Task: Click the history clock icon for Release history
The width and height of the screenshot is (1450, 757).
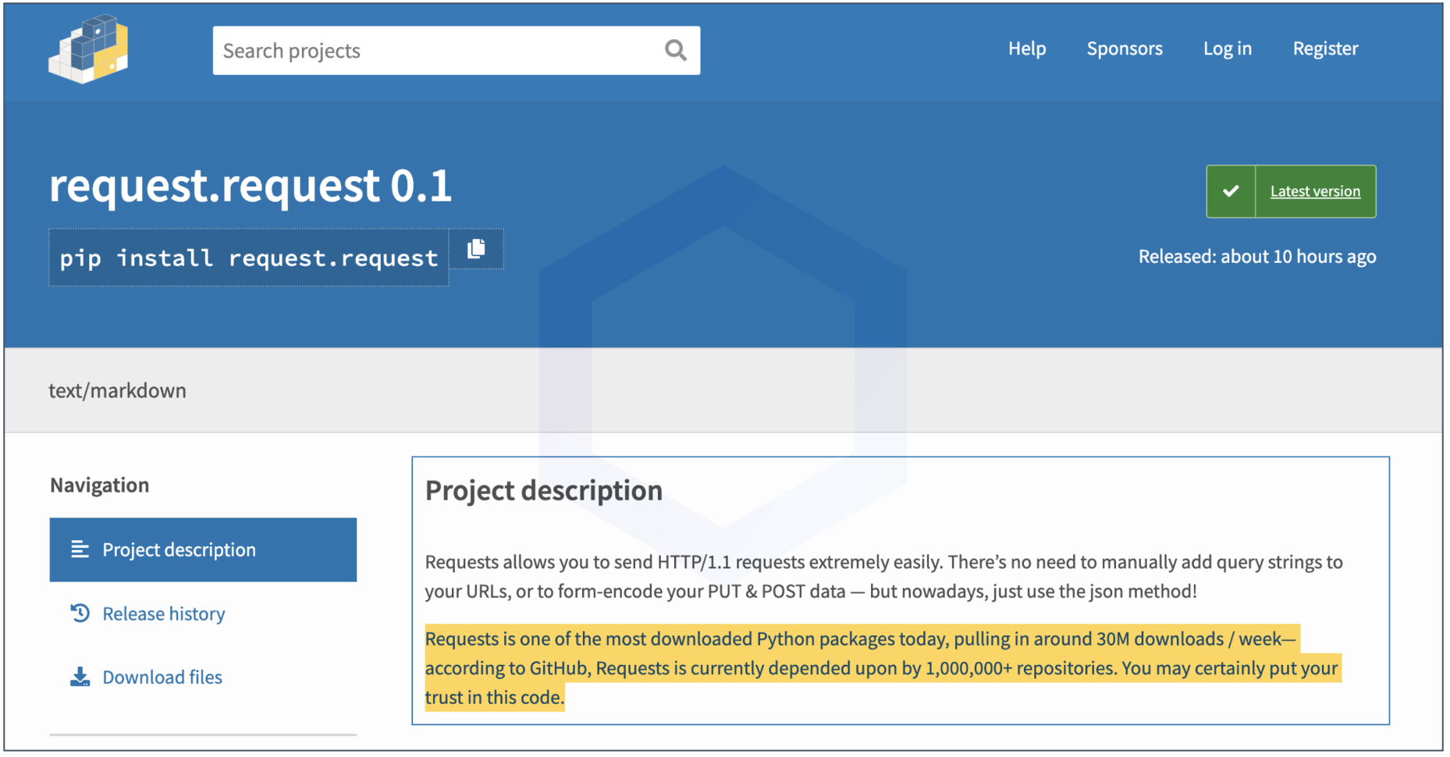Action: click(x=80, y=613)
